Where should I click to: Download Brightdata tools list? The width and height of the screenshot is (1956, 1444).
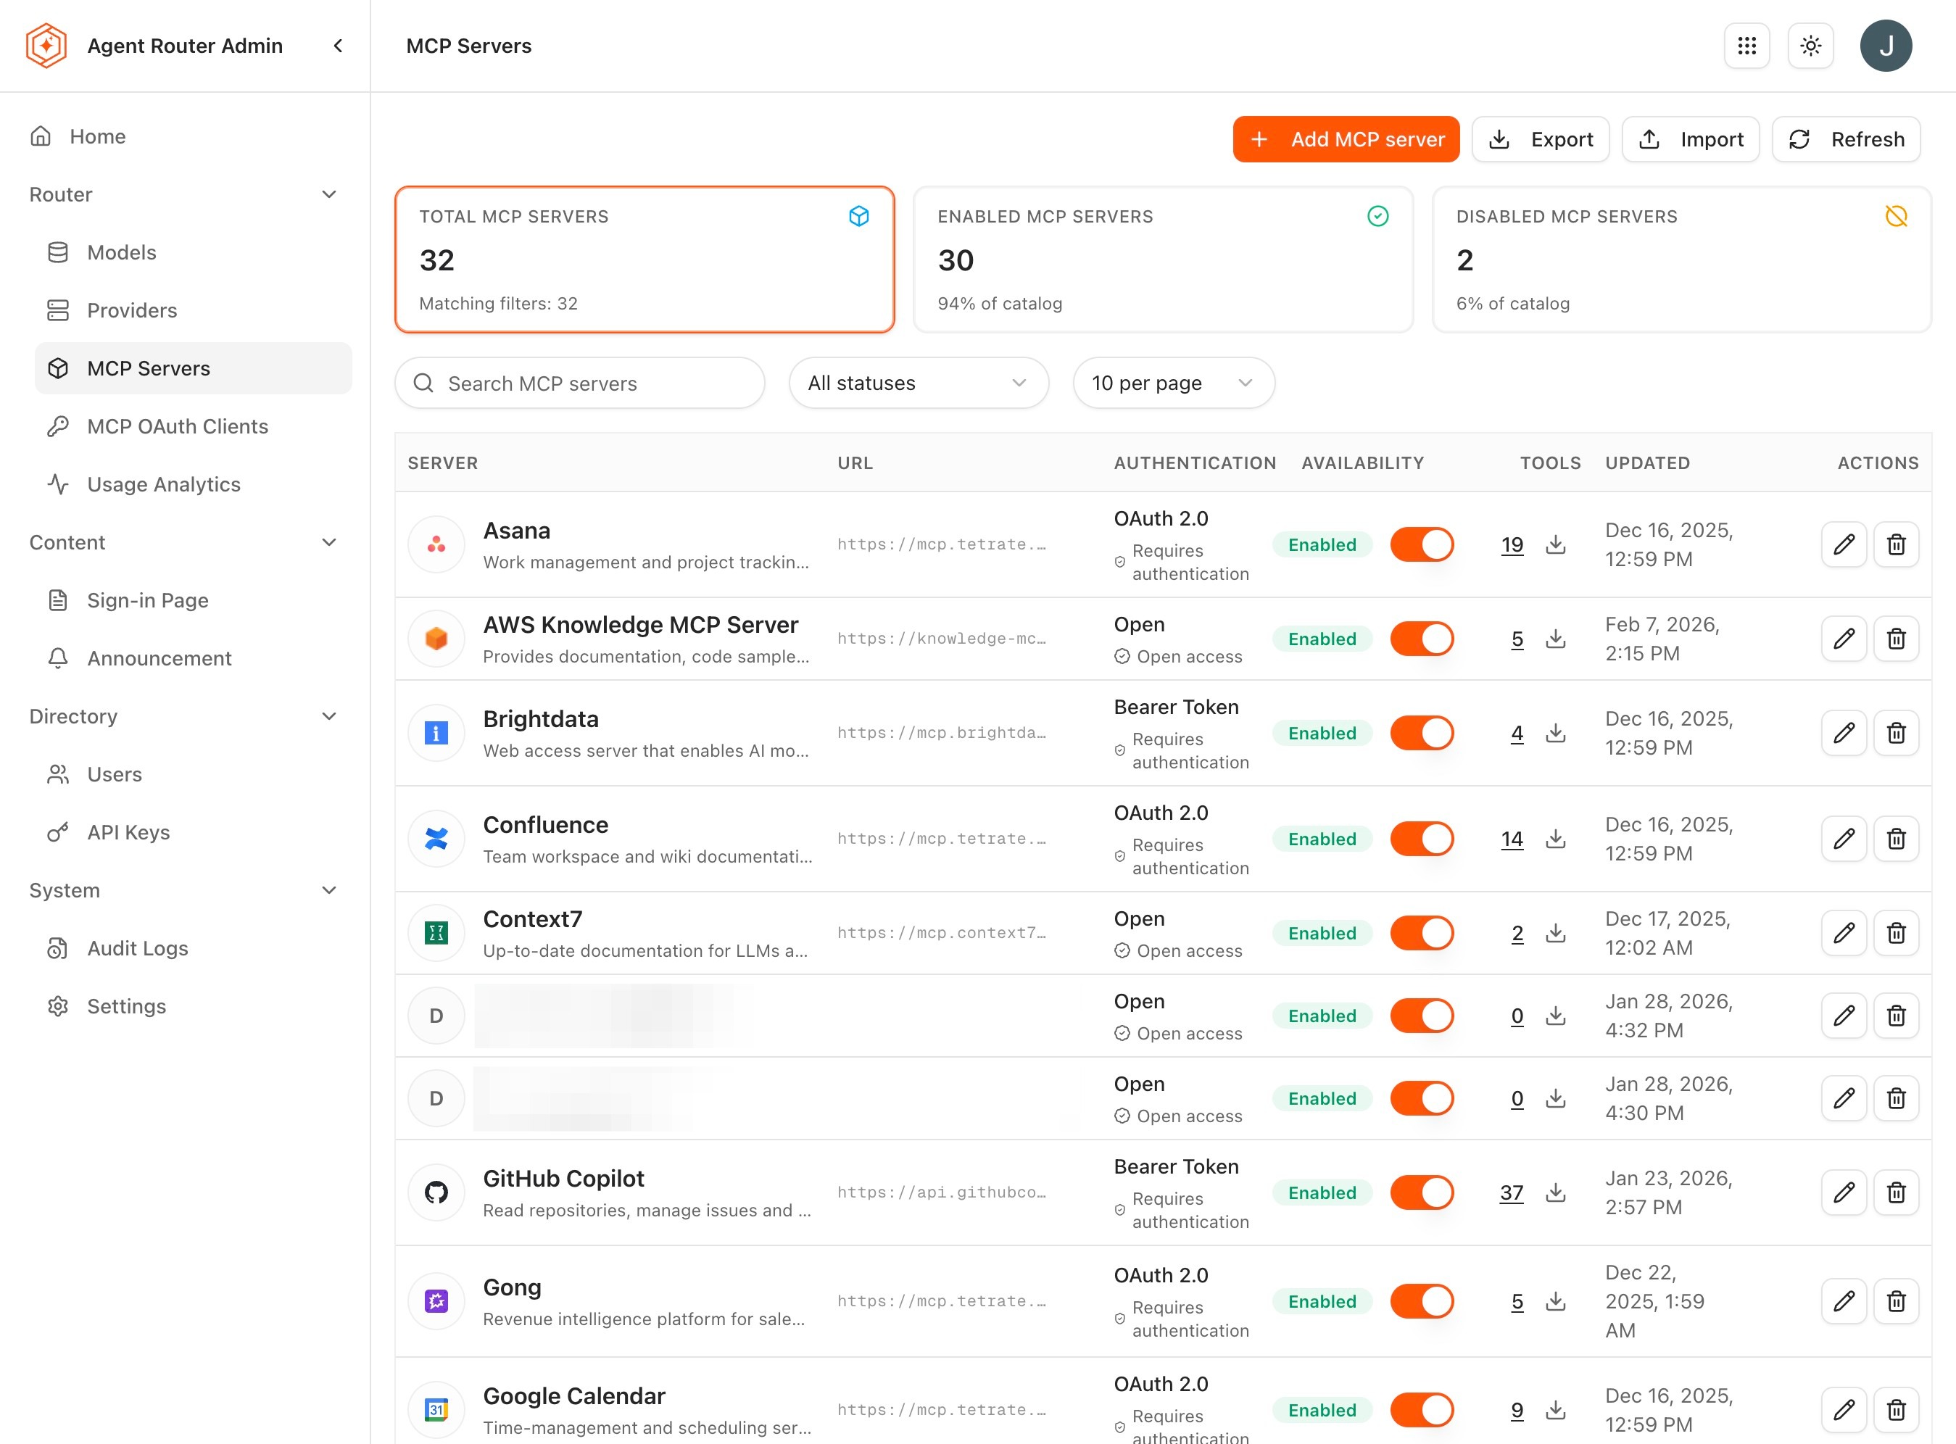coord(1555,734)
